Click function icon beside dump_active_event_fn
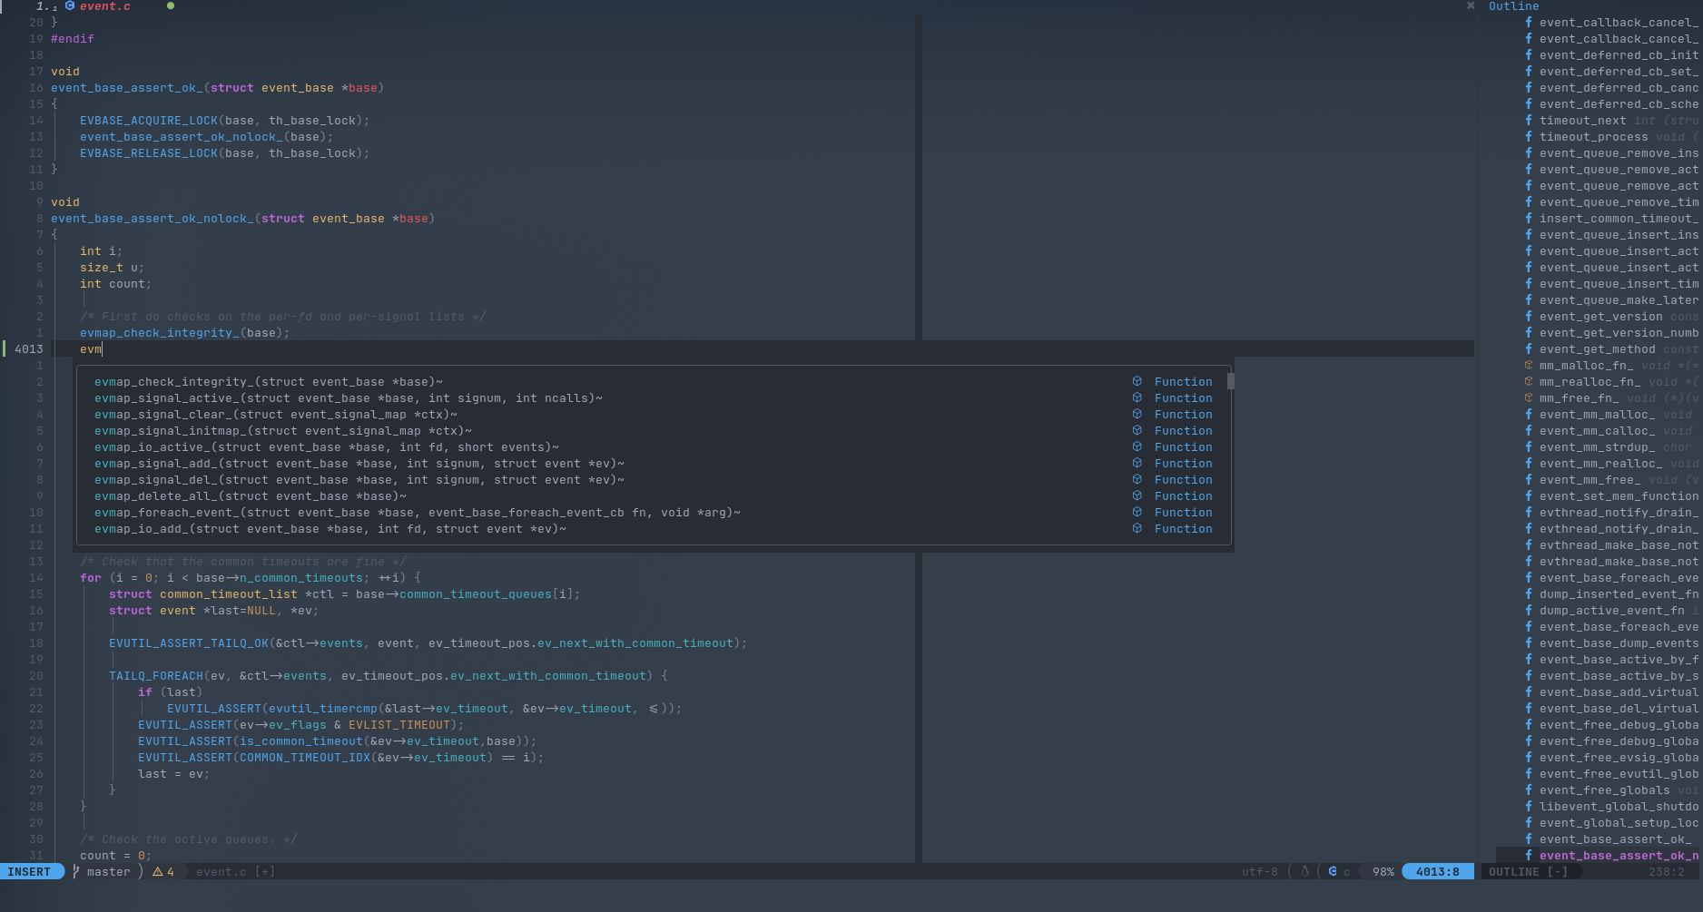This screenshot has width=1703, height=912. click(1529, 611)
